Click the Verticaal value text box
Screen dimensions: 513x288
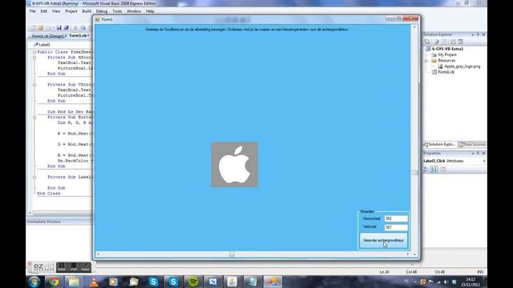(396, 227)
